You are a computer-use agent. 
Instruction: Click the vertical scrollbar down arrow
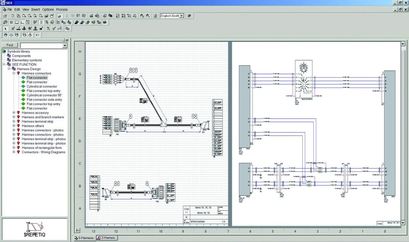point(403,223)
